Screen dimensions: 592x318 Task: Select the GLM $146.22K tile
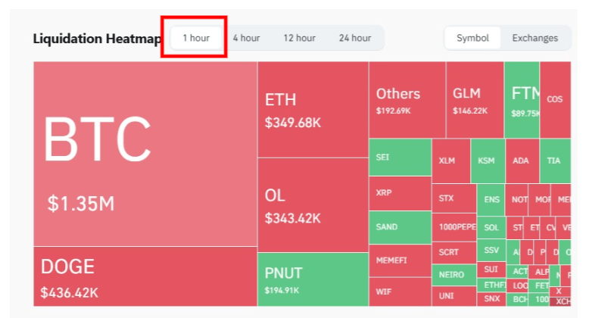click(x=475, y=100)
